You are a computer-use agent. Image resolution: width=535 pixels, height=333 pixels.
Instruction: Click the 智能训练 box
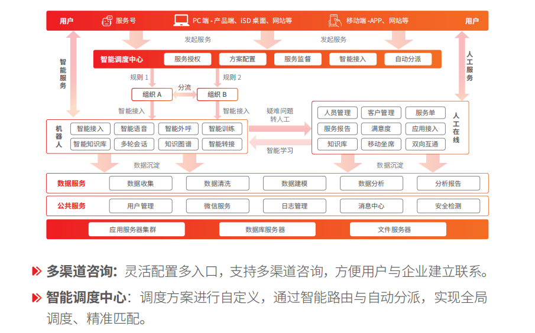222,129
